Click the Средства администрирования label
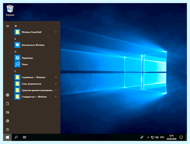 37,90
